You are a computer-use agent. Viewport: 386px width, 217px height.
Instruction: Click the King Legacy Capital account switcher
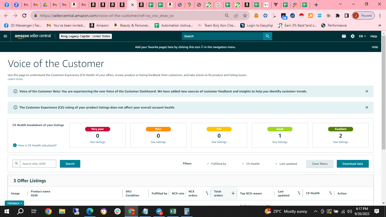pyautogui.click(x=86, y=36)
